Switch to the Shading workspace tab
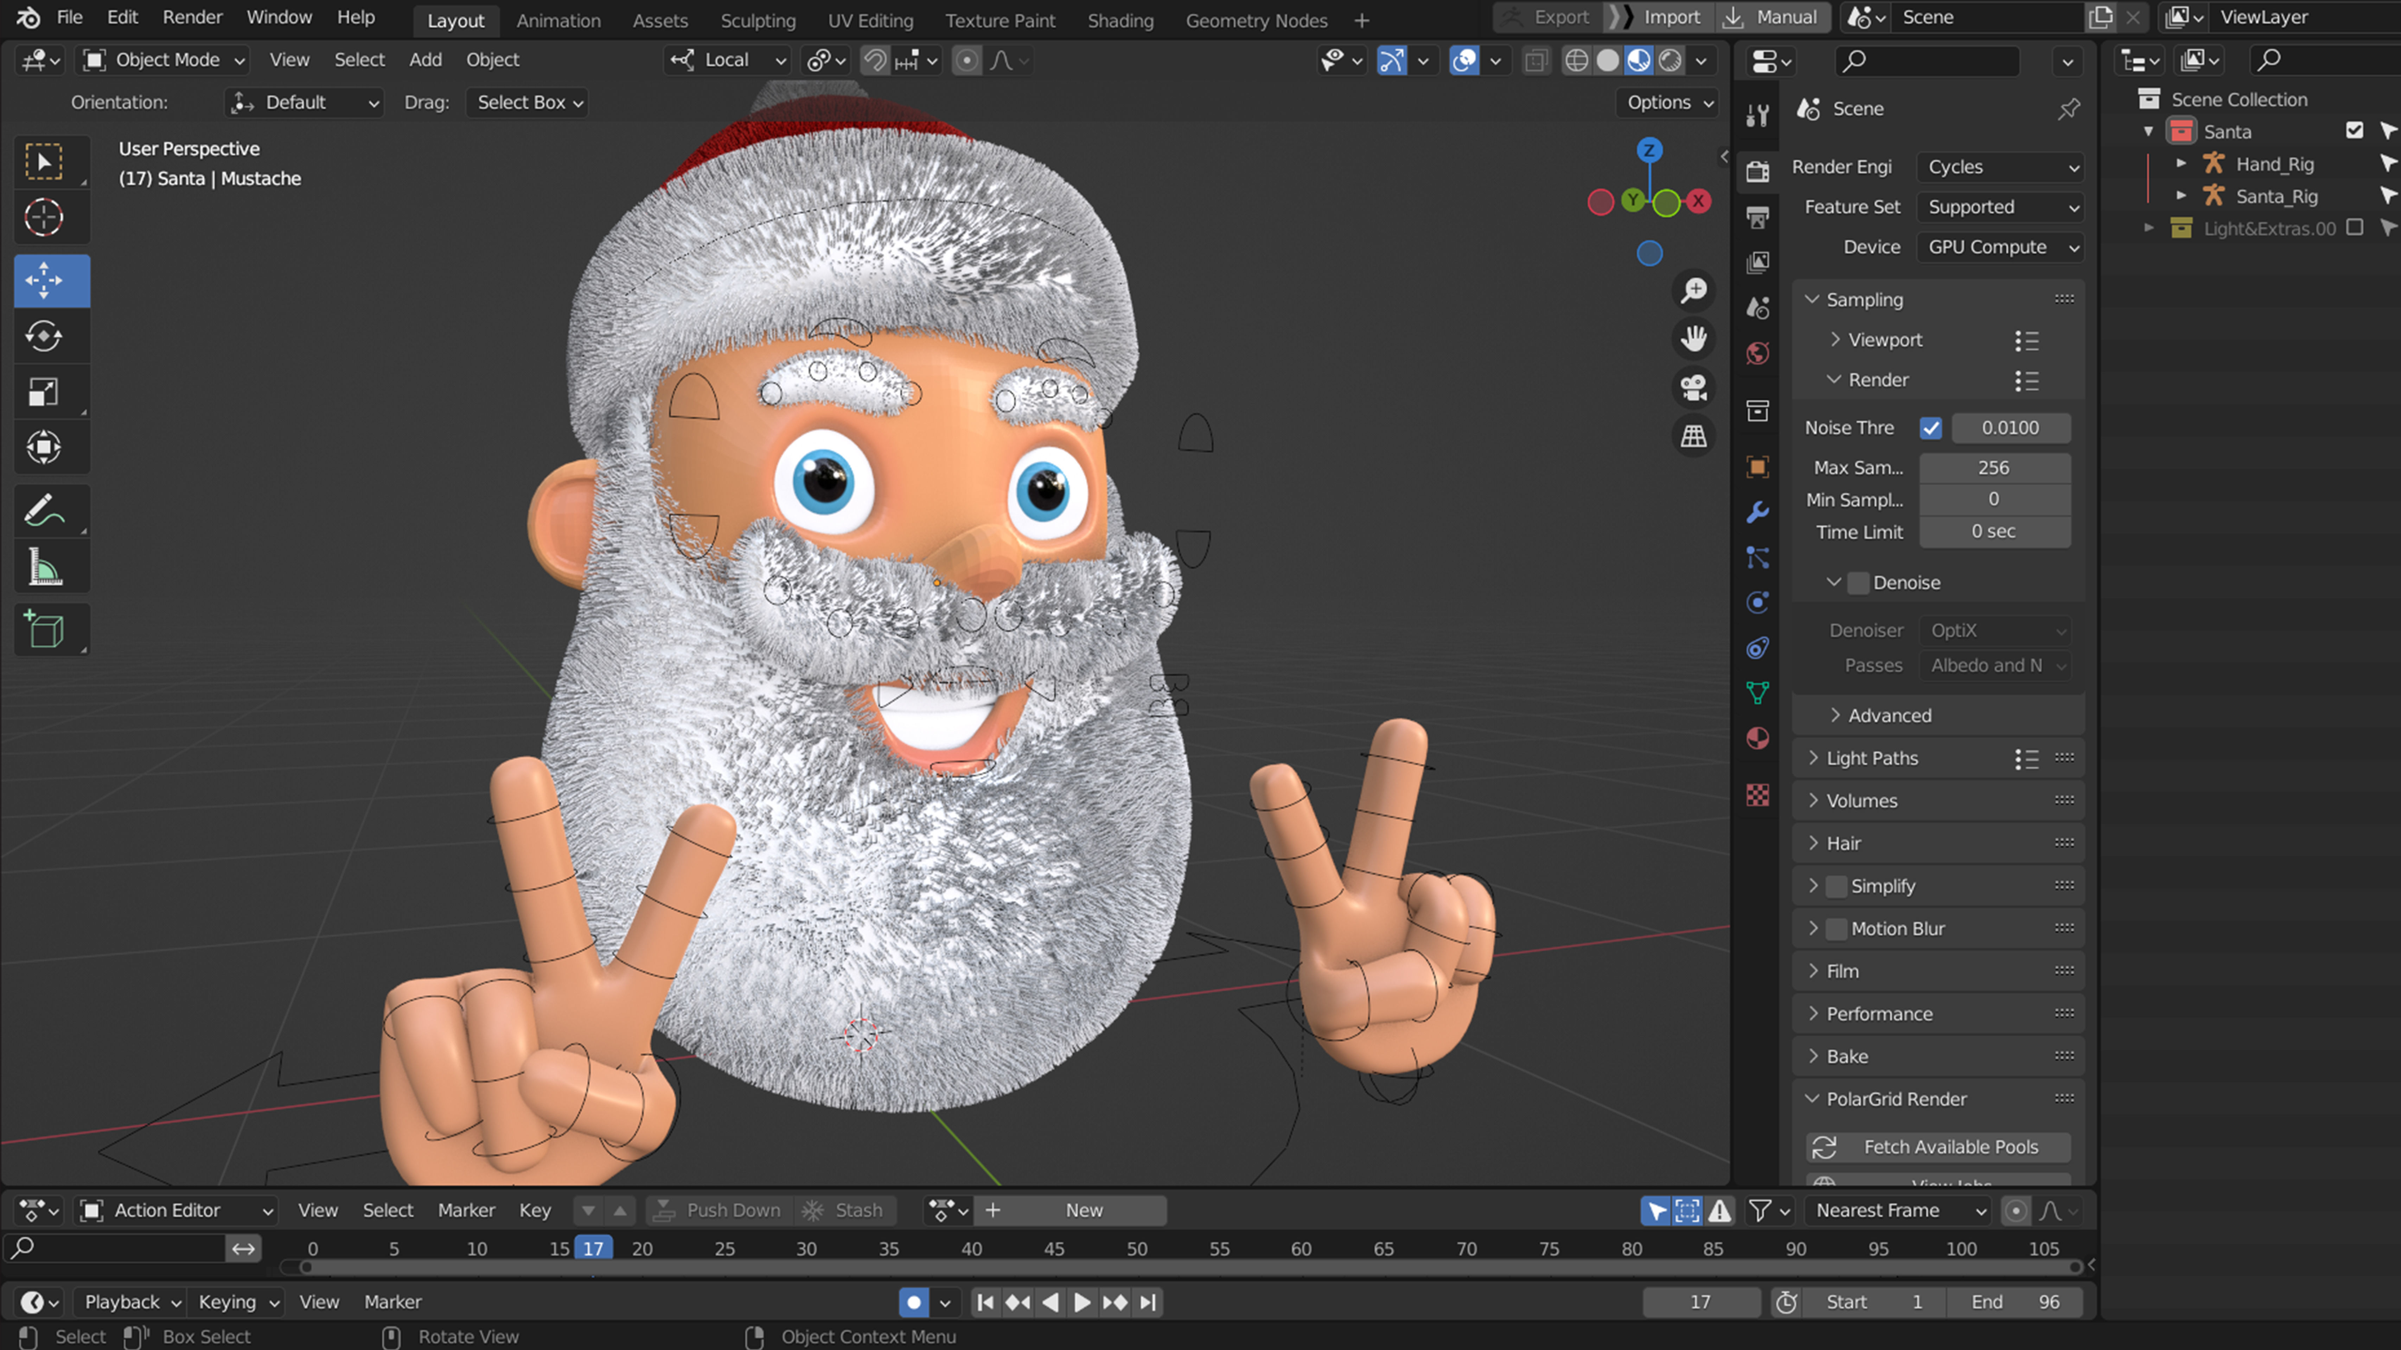 [x=1120, y=20]
